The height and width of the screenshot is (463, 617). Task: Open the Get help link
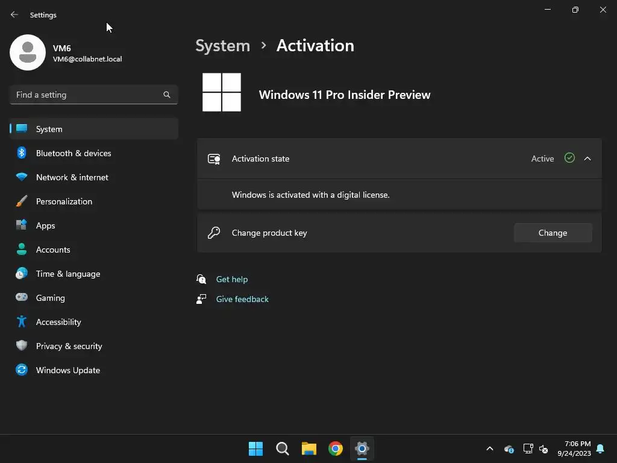point(232,279)
